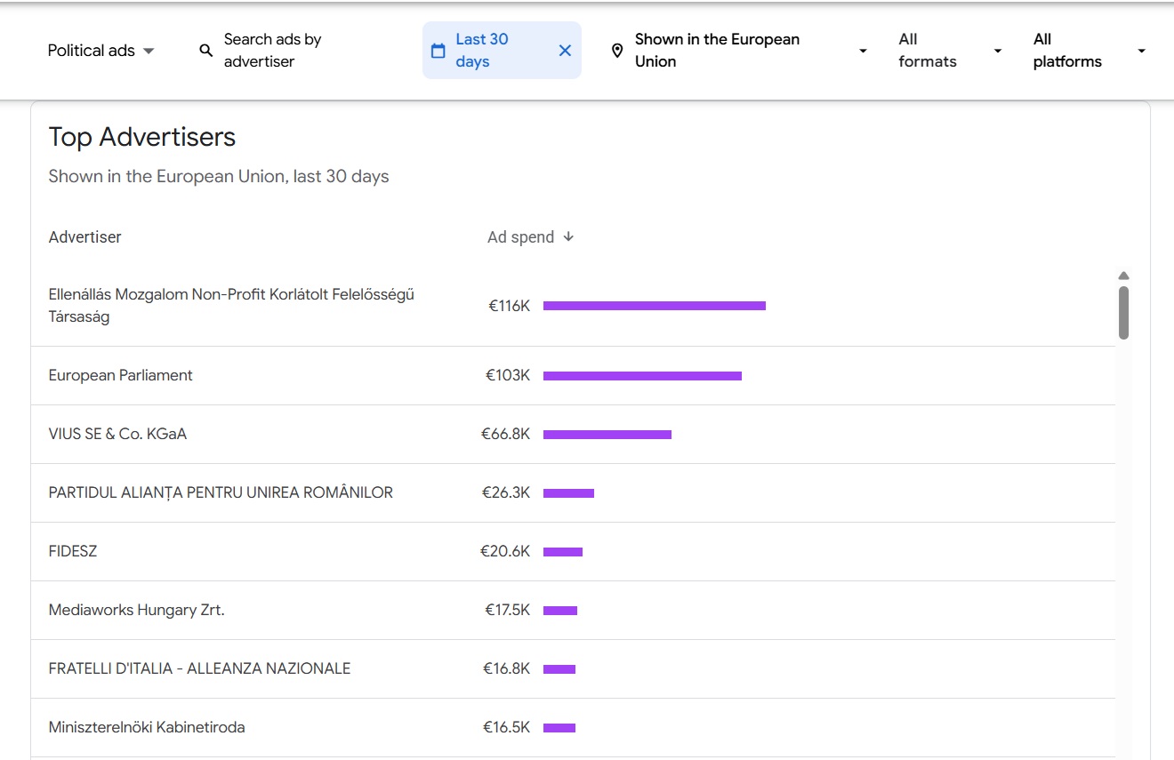Image resolution: width=1174 pixels, height=760 pixels.
Task: Open the Mediaworks Hungary Zrt. row
Action: click(573, 611)
